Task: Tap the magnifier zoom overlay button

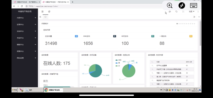Action: (170, 6)
